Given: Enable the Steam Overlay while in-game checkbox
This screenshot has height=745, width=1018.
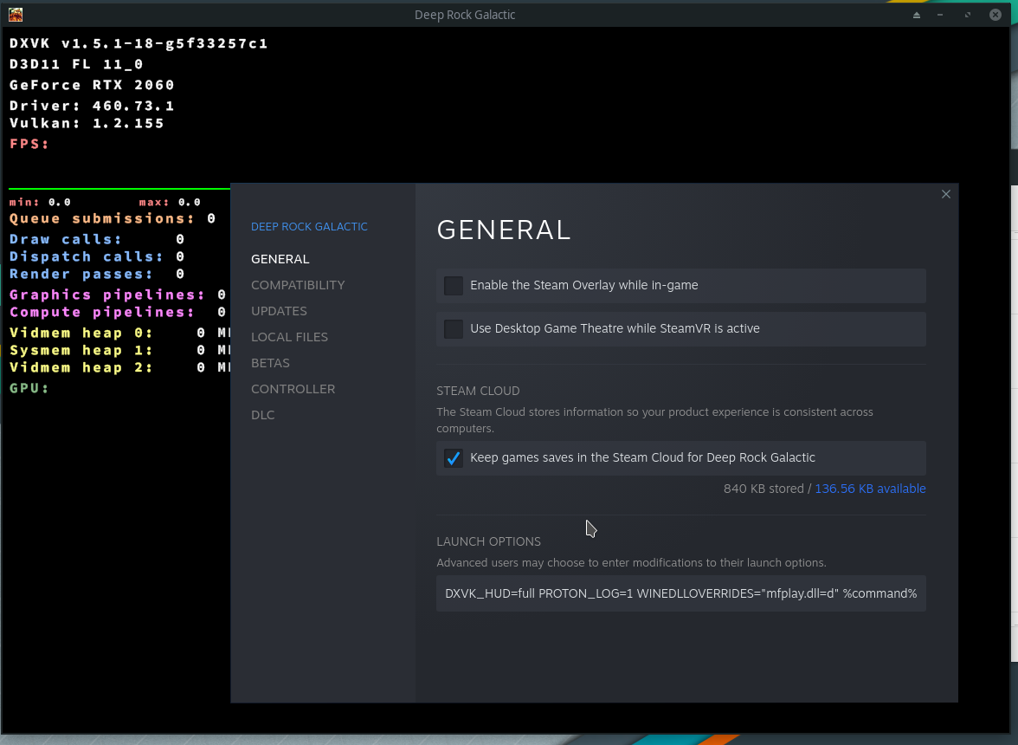Looking at the screenshot, I should click(454, 286).
